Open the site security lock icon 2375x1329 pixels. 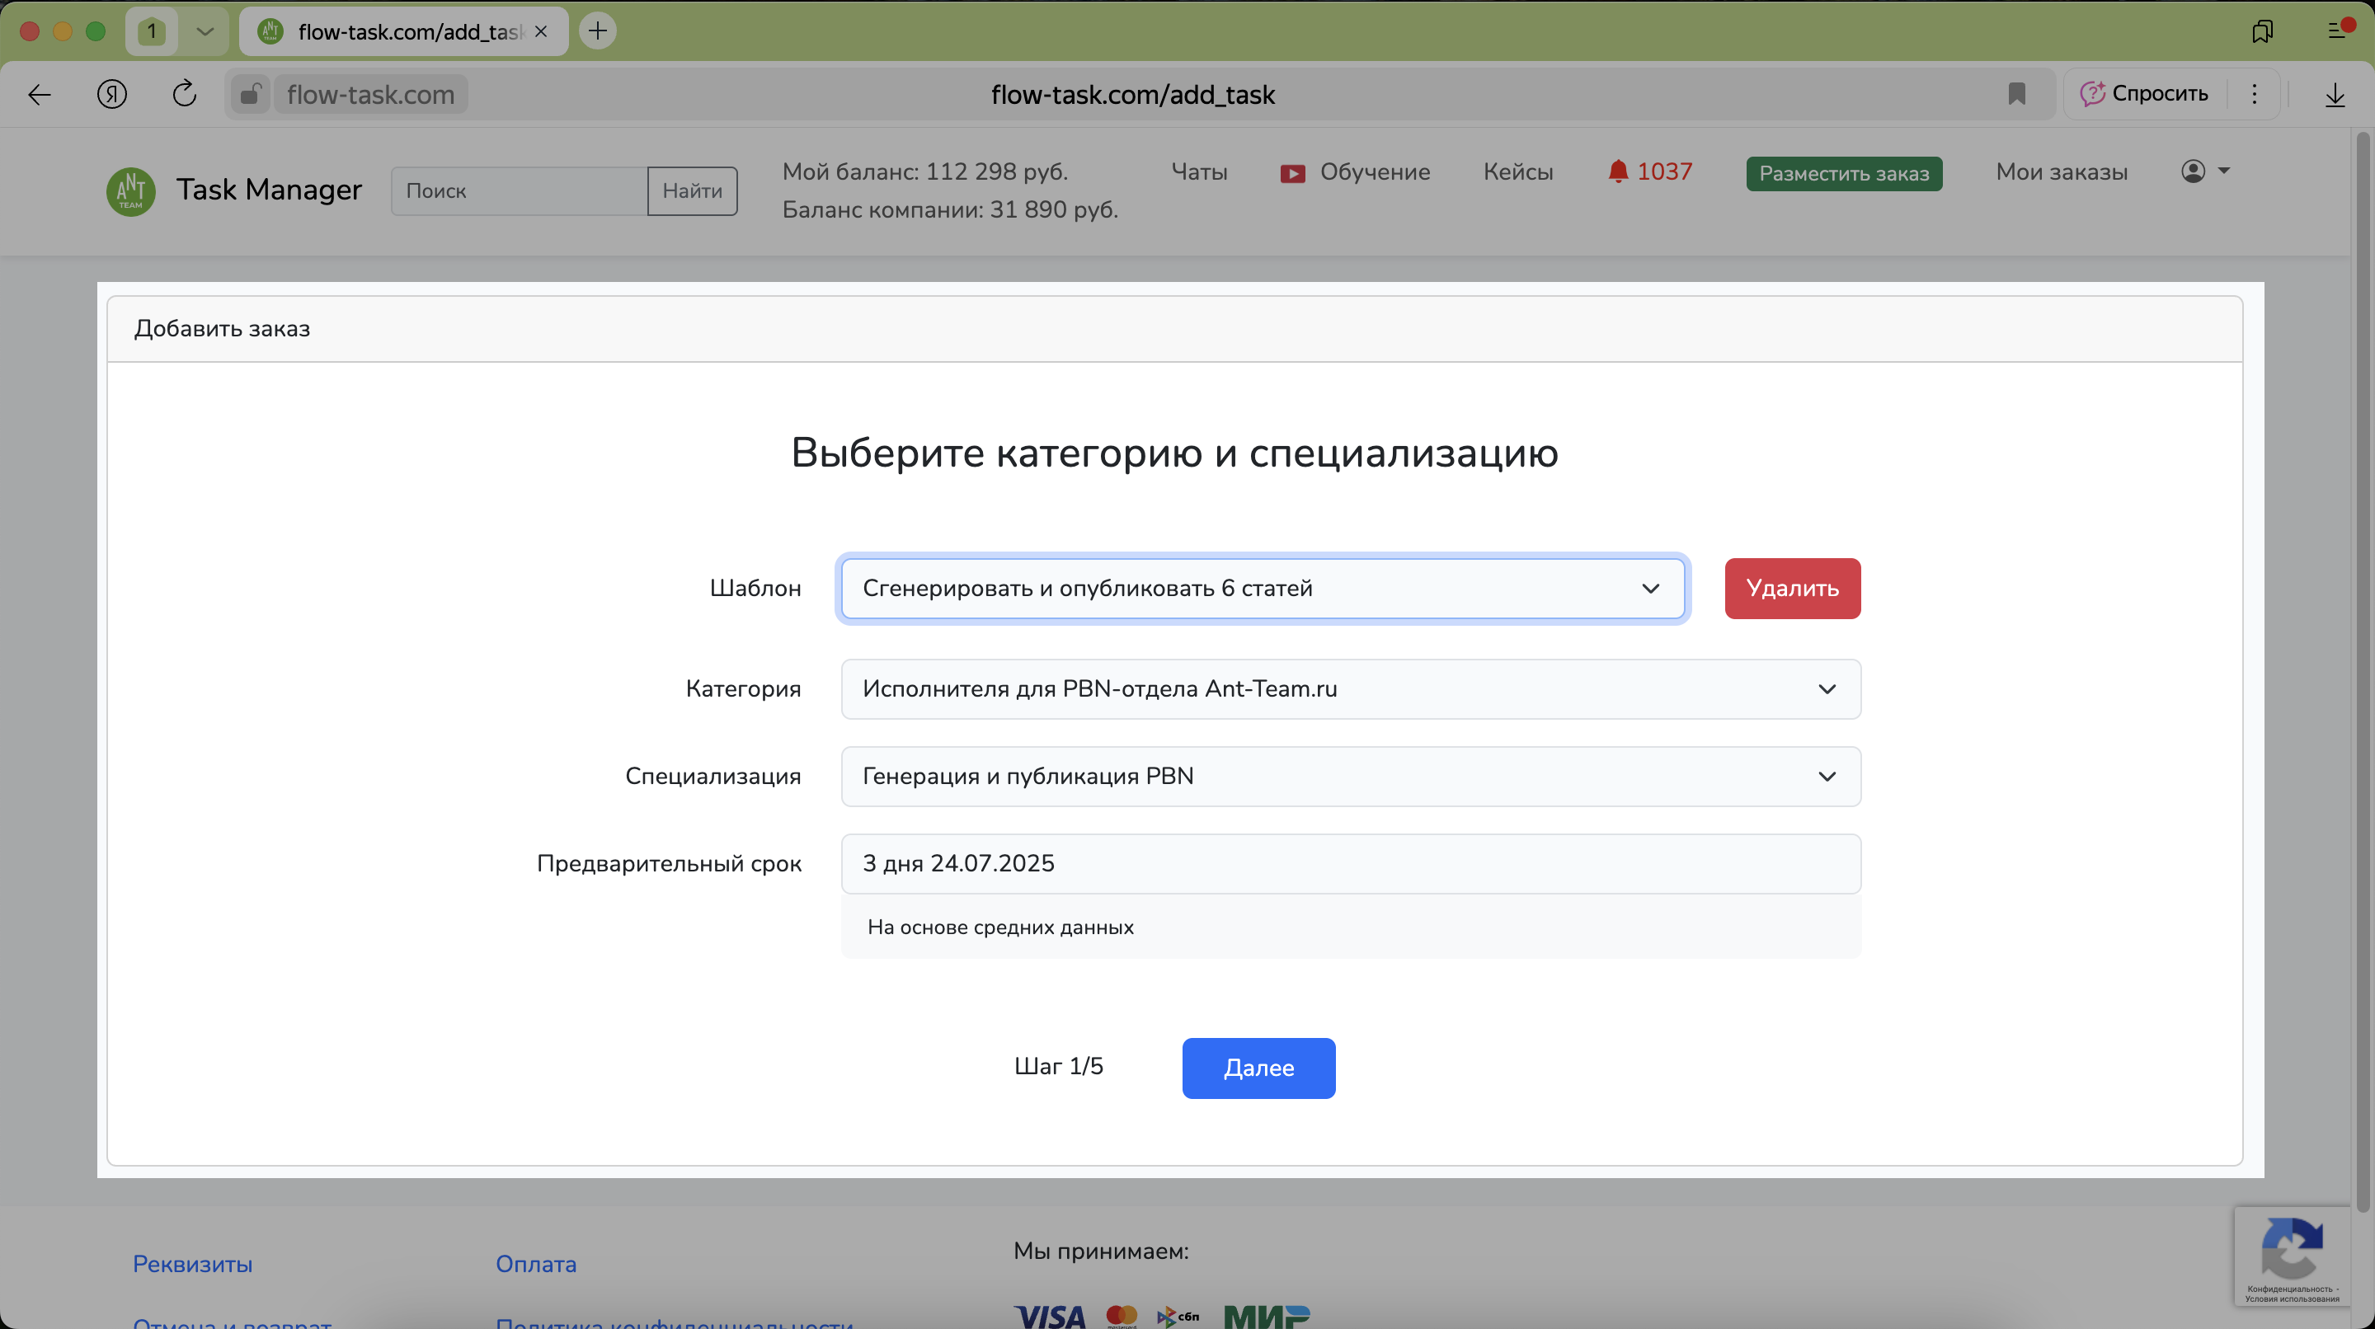[250, 94]
